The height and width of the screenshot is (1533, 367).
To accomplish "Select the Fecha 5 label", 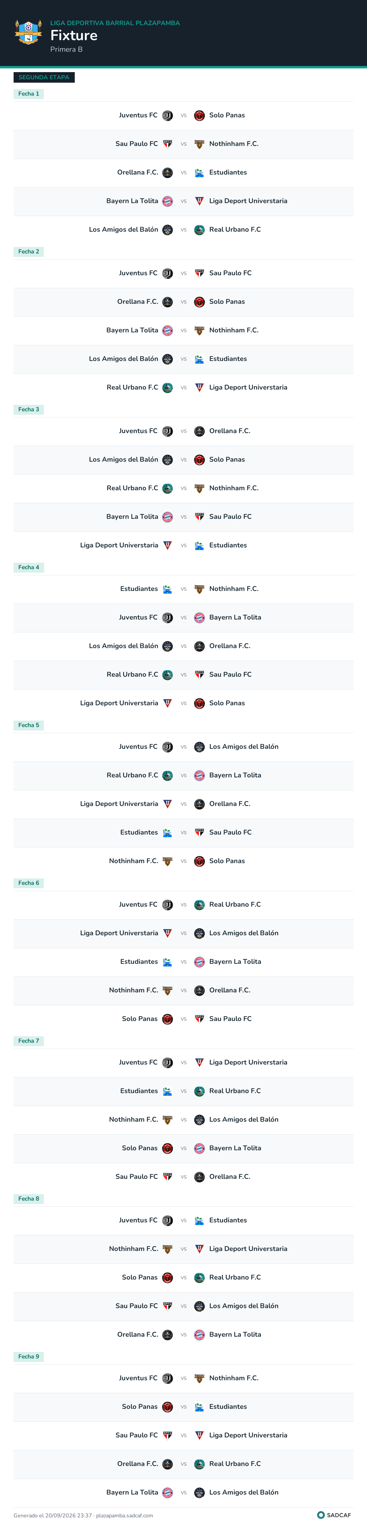I will (x=29, y=725).
